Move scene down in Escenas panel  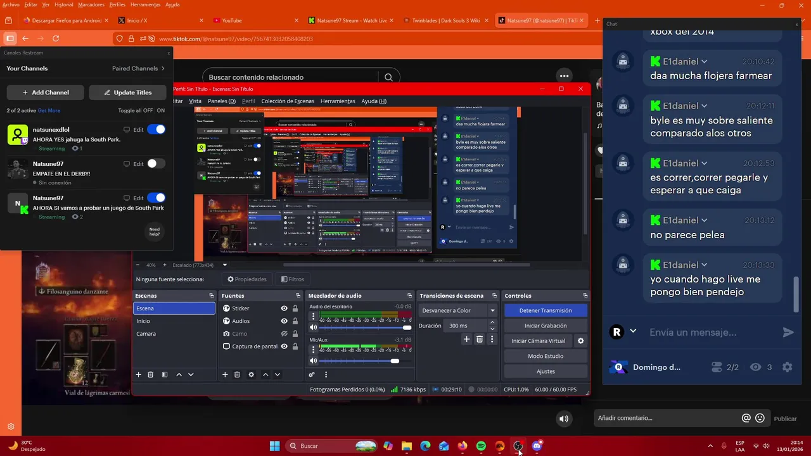point(191,374)
